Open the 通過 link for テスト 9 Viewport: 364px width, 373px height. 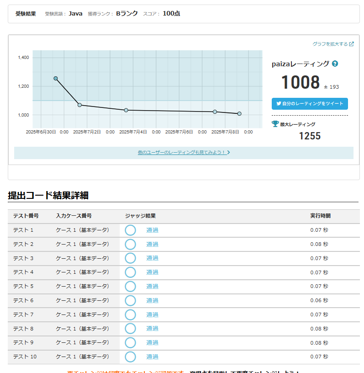[x=152, y=343]
